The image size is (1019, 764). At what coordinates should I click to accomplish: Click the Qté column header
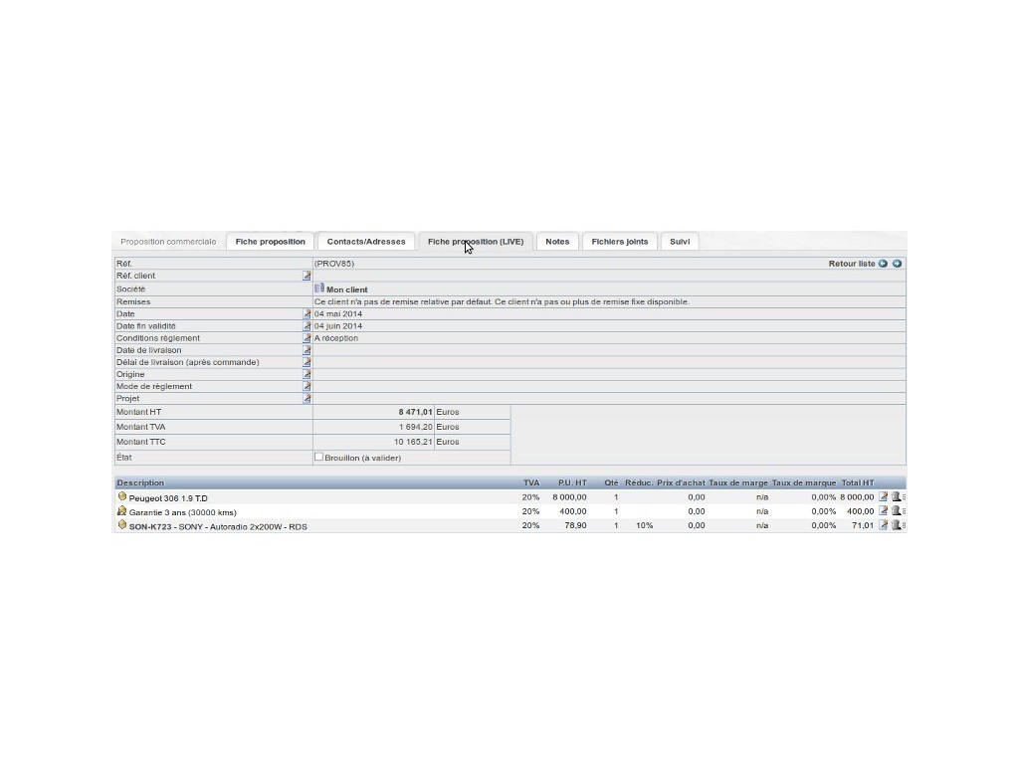click(x=612, y=482)
